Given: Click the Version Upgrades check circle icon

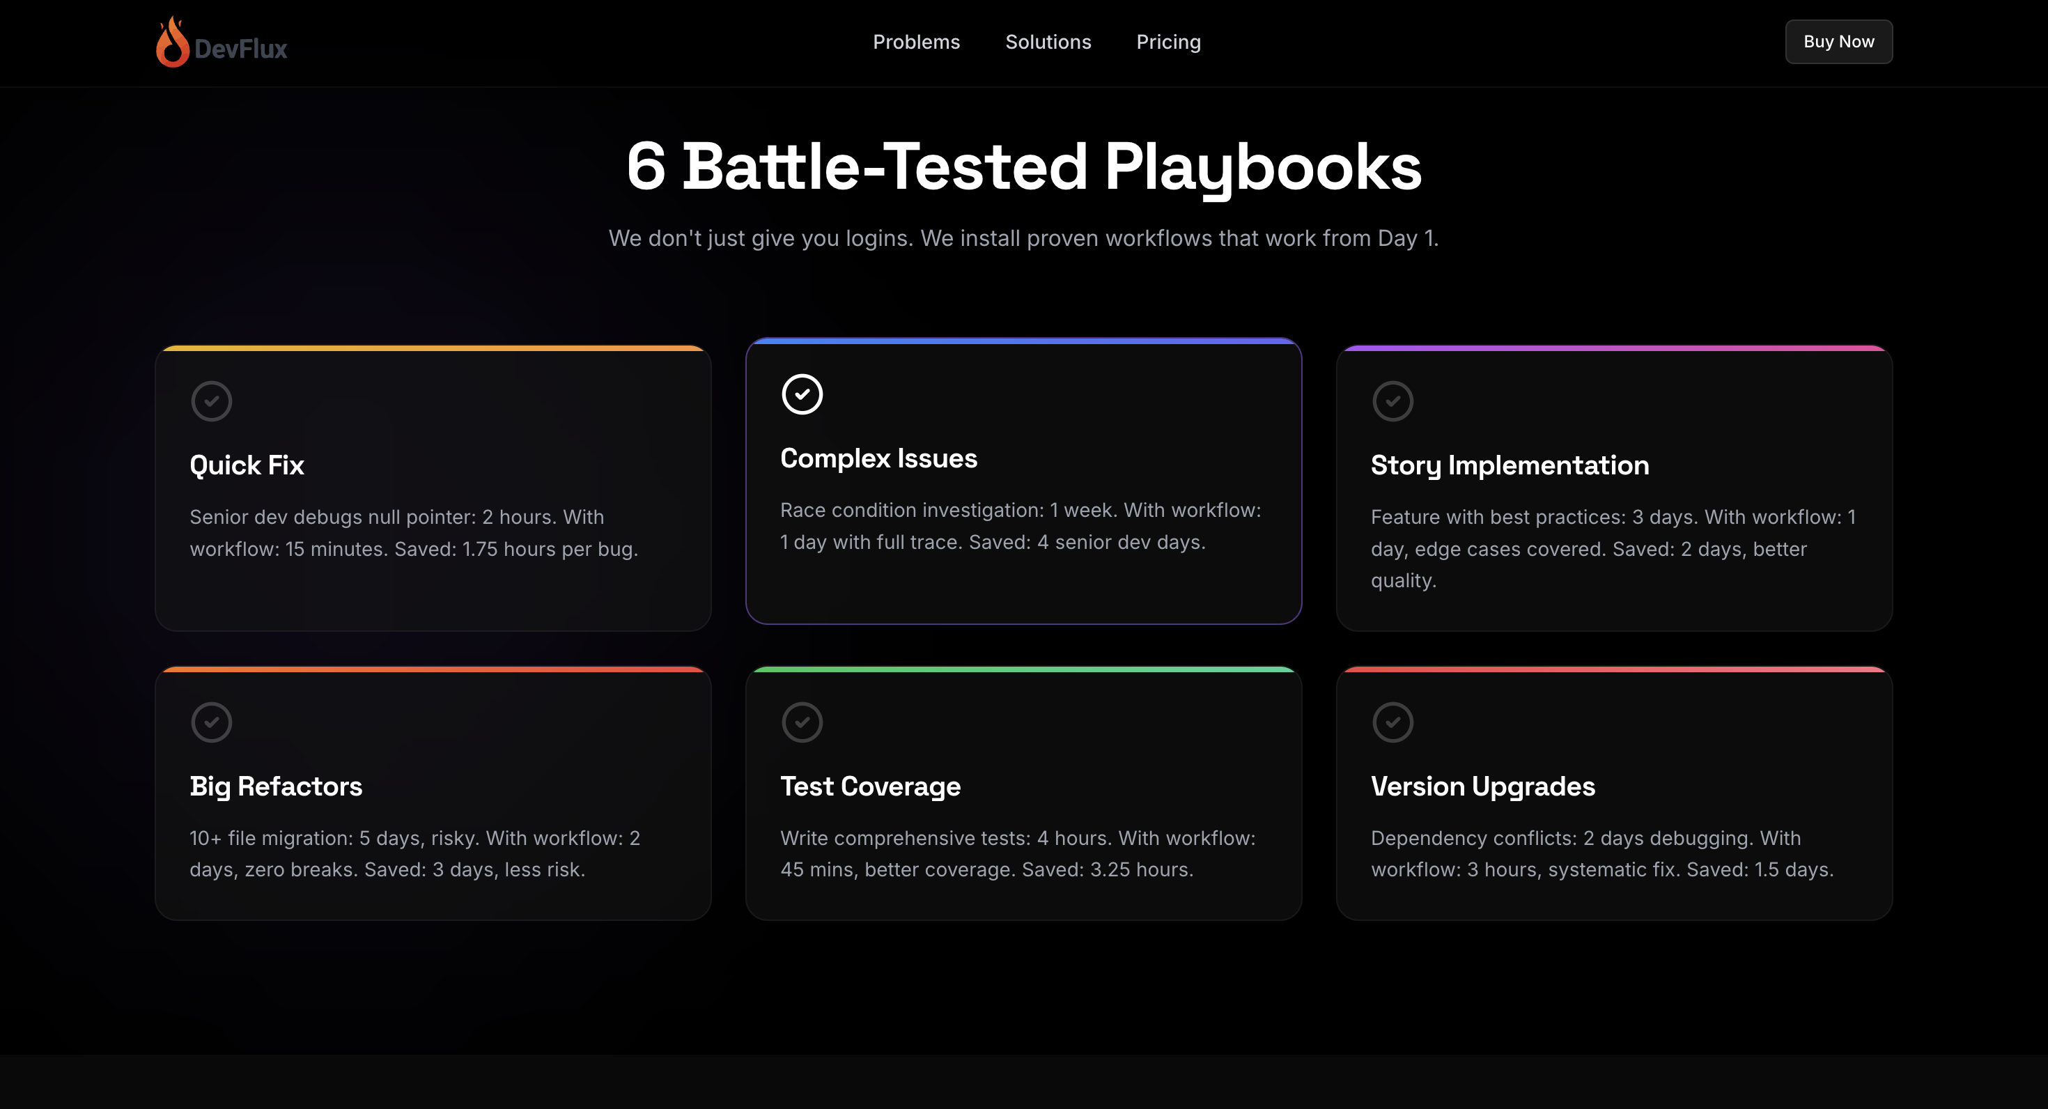Looking at the screenshot, I should tap(1393, 722).
